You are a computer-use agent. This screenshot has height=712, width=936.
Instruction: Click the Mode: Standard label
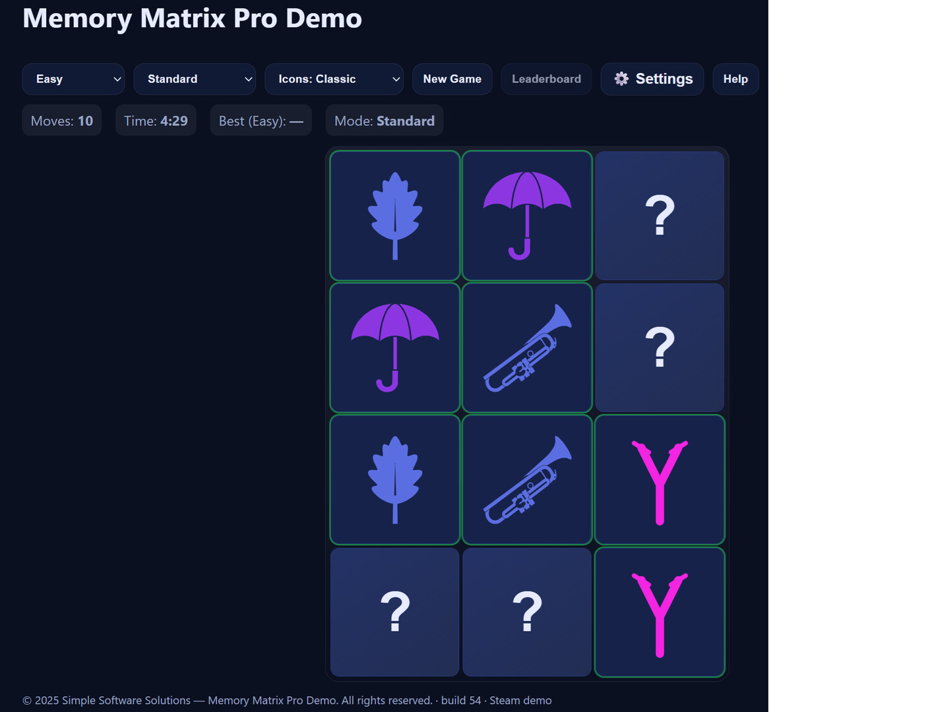(x=385, y=121)
